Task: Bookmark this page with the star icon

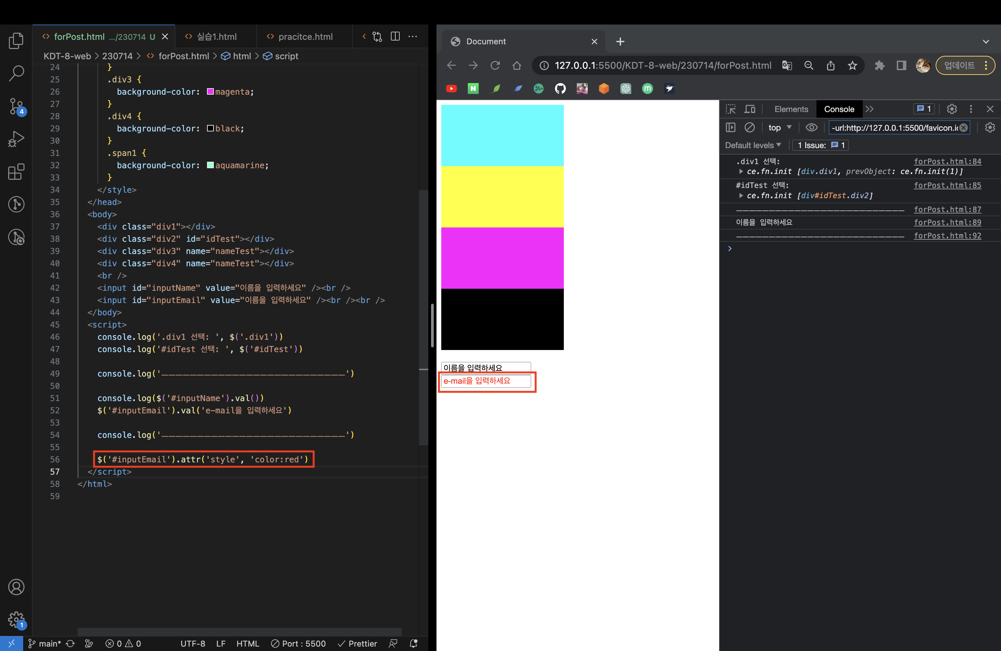Action: [x=852, y=65]
